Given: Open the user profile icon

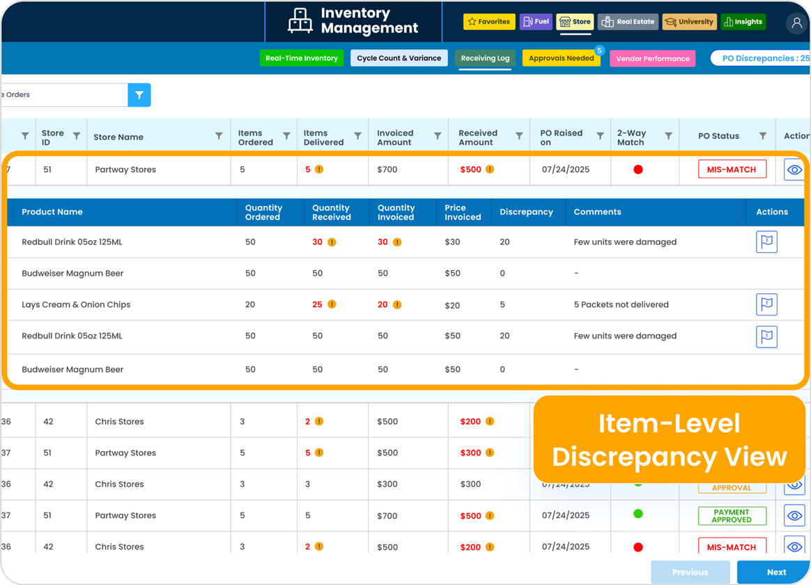Looking at the screenshot, I should coord(796,23).
